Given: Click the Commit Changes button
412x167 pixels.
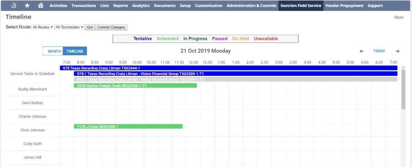Looking at the screenshot, I should (x=111, y=27).
